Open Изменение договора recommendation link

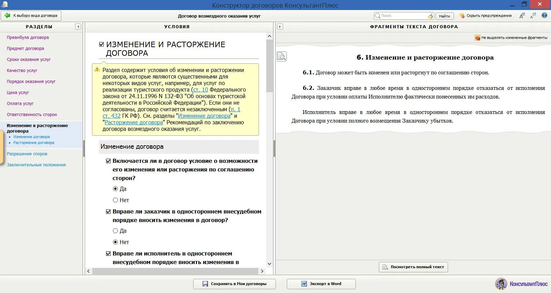pyautogui.click(x=204, y=116)
